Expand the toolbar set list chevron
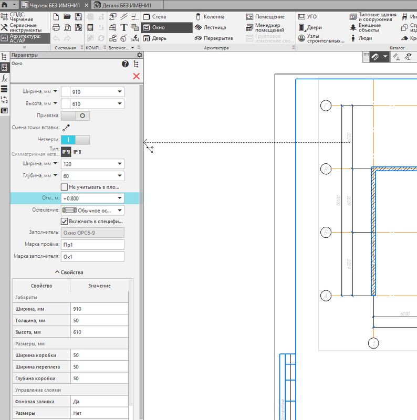Viewport: 417px width, 420px height. 25,47
